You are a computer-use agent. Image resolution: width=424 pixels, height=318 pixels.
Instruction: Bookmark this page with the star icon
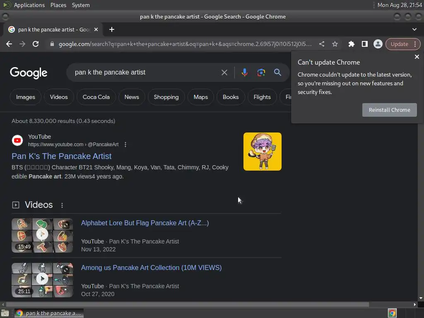[335, 44]
